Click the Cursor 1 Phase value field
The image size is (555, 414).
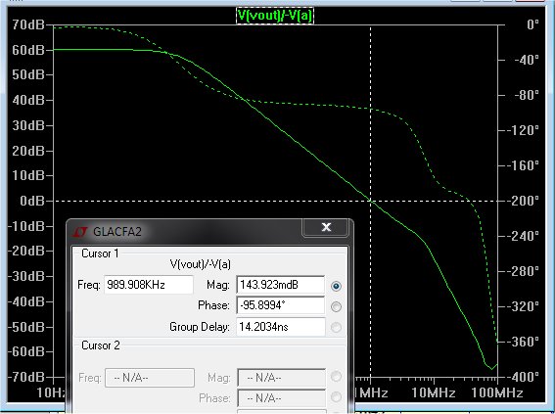pyautogui.click(x=280, y=305)
